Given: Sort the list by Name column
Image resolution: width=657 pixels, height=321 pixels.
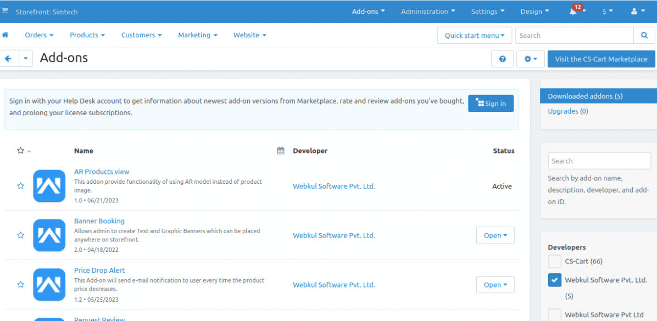Looking at the screenshot, I should (84, 151).
